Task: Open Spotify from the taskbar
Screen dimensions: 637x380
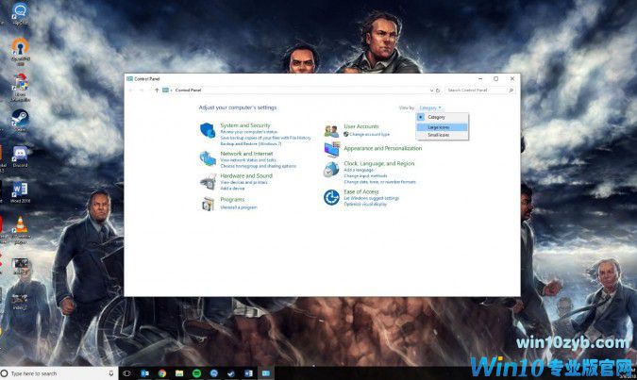Action: click(x=195, y=373)
